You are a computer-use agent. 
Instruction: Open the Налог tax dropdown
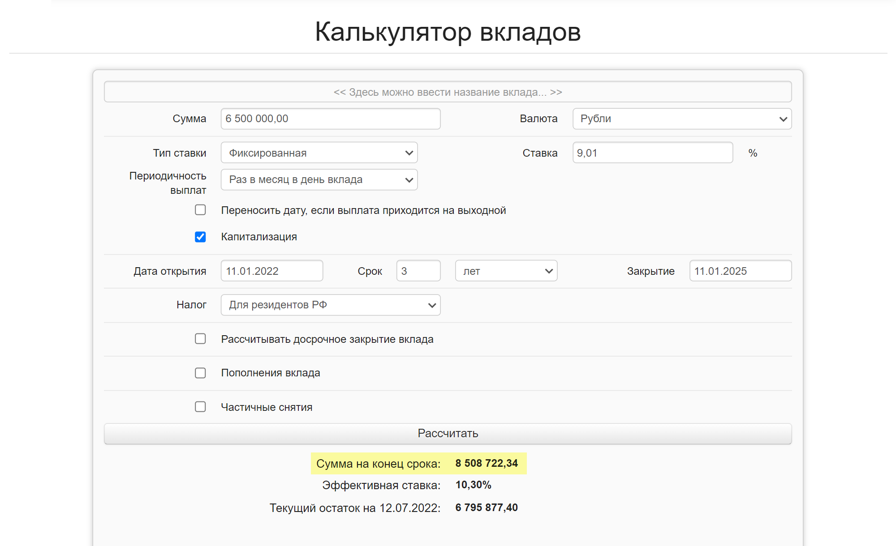click(x=331, y=305)
